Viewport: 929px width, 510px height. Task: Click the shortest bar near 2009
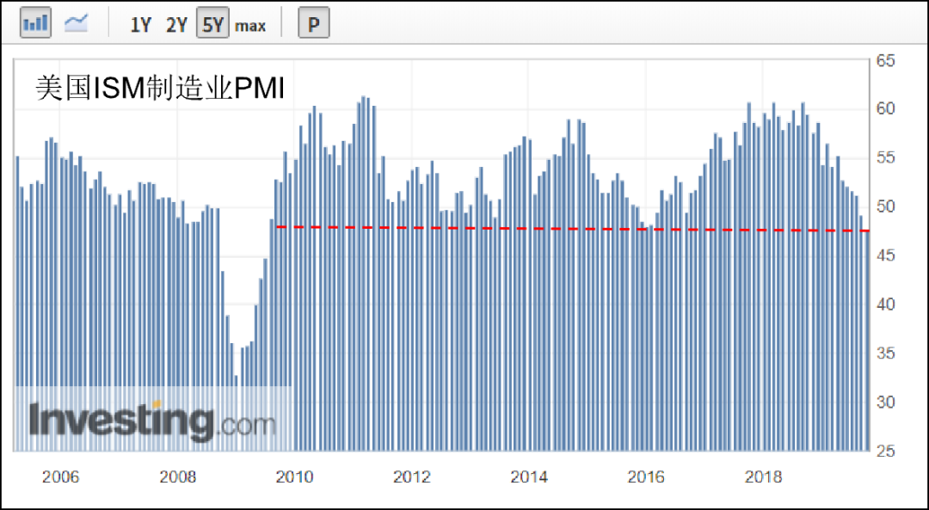(237, 413)
